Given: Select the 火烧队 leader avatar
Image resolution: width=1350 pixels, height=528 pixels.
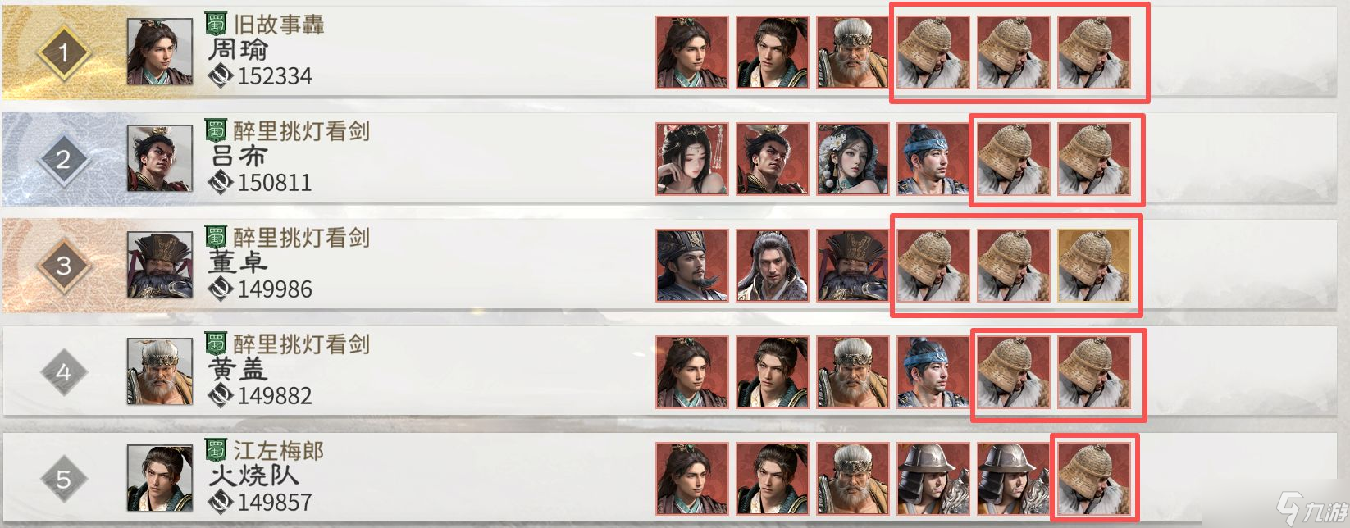Looking at the screenshot, I should 160,479.
